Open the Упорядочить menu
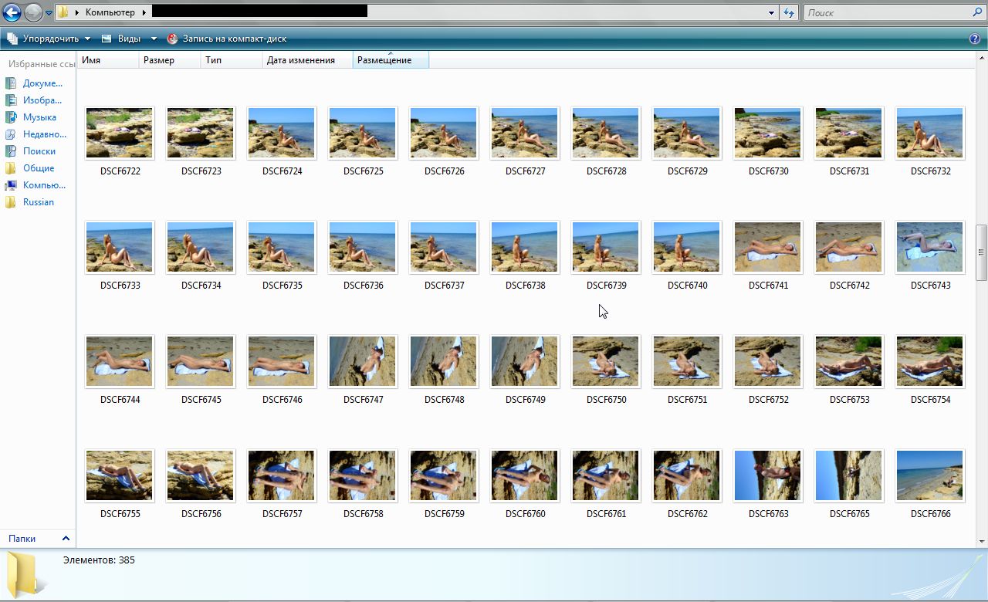 [x=50, y=39]
